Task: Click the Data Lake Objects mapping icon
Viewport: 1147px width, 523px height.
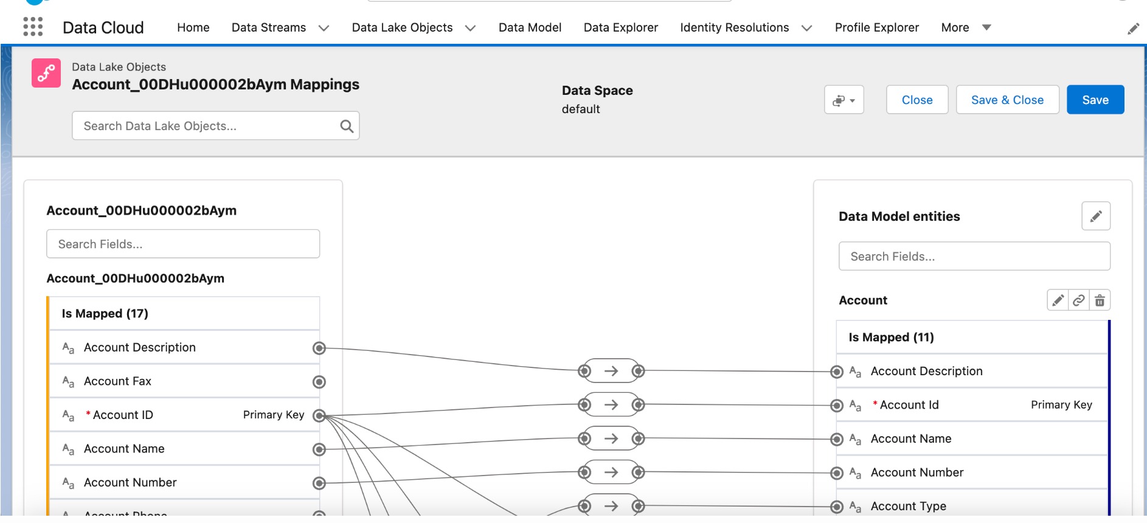Action: point(46,73)
